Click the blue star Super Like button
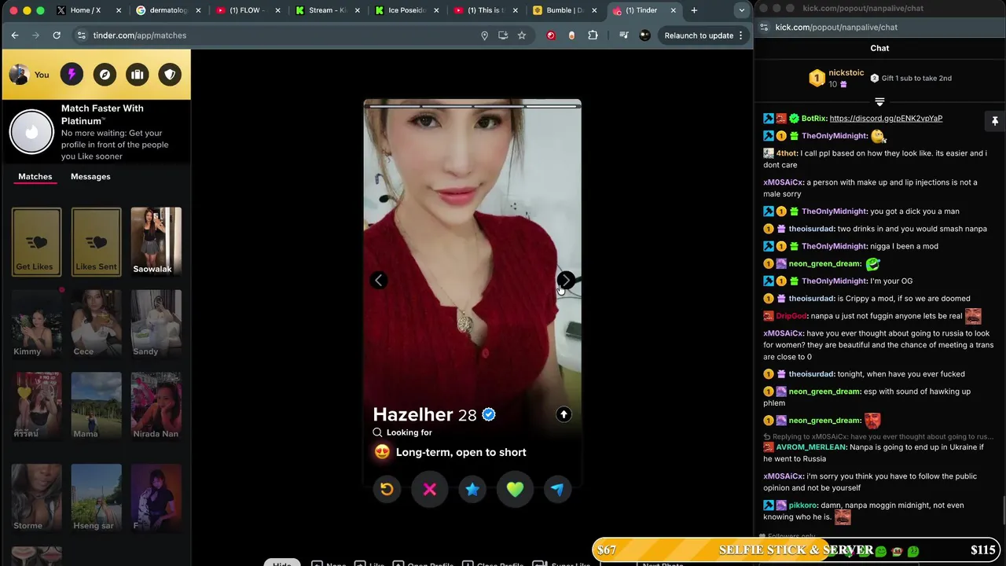 pos(472,489)
